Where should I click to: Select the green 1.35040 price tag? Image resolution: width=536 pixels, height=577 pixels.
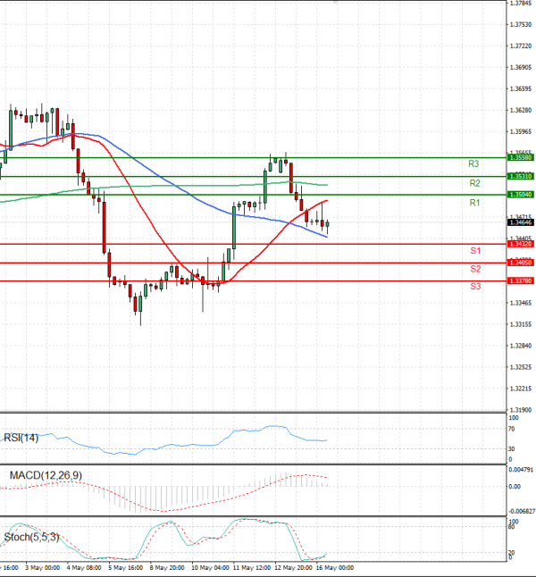[521, 195]
